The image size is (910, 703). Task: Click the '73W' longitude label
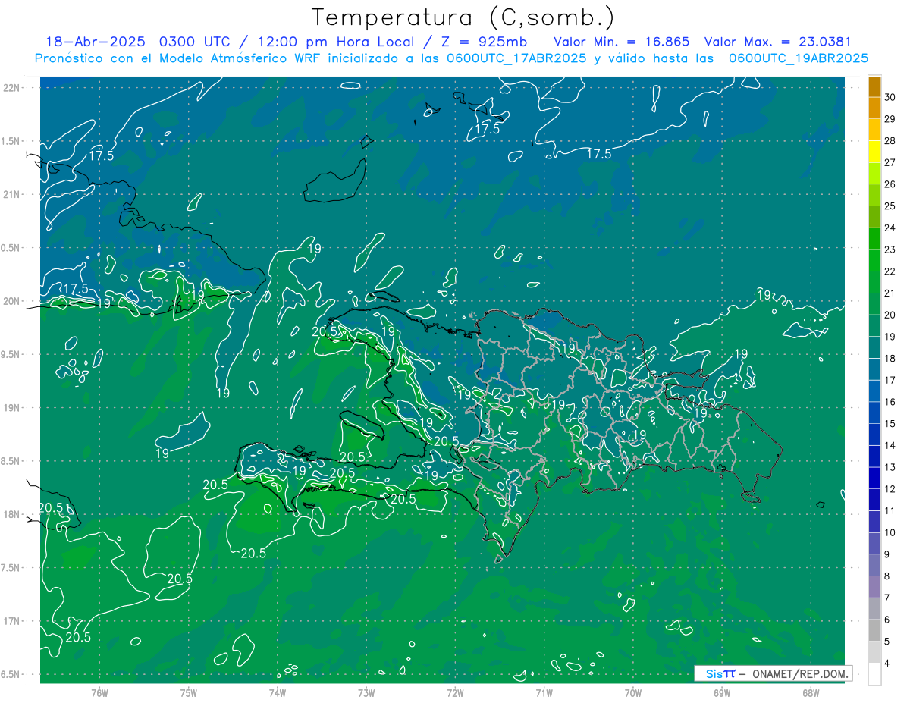(x=366, y=693)
